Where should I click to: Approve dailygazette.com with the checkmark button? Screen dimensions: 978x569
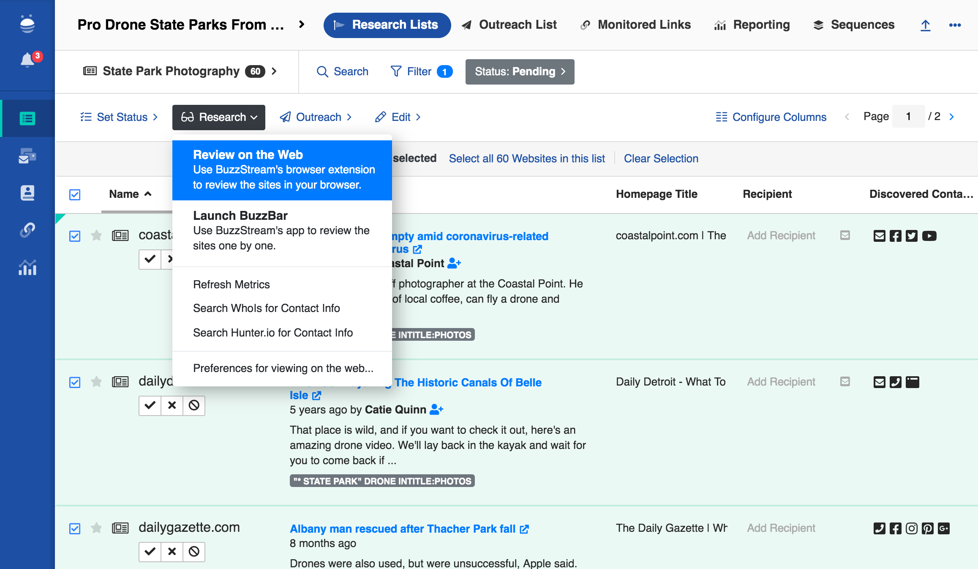[x=150, y=552]
